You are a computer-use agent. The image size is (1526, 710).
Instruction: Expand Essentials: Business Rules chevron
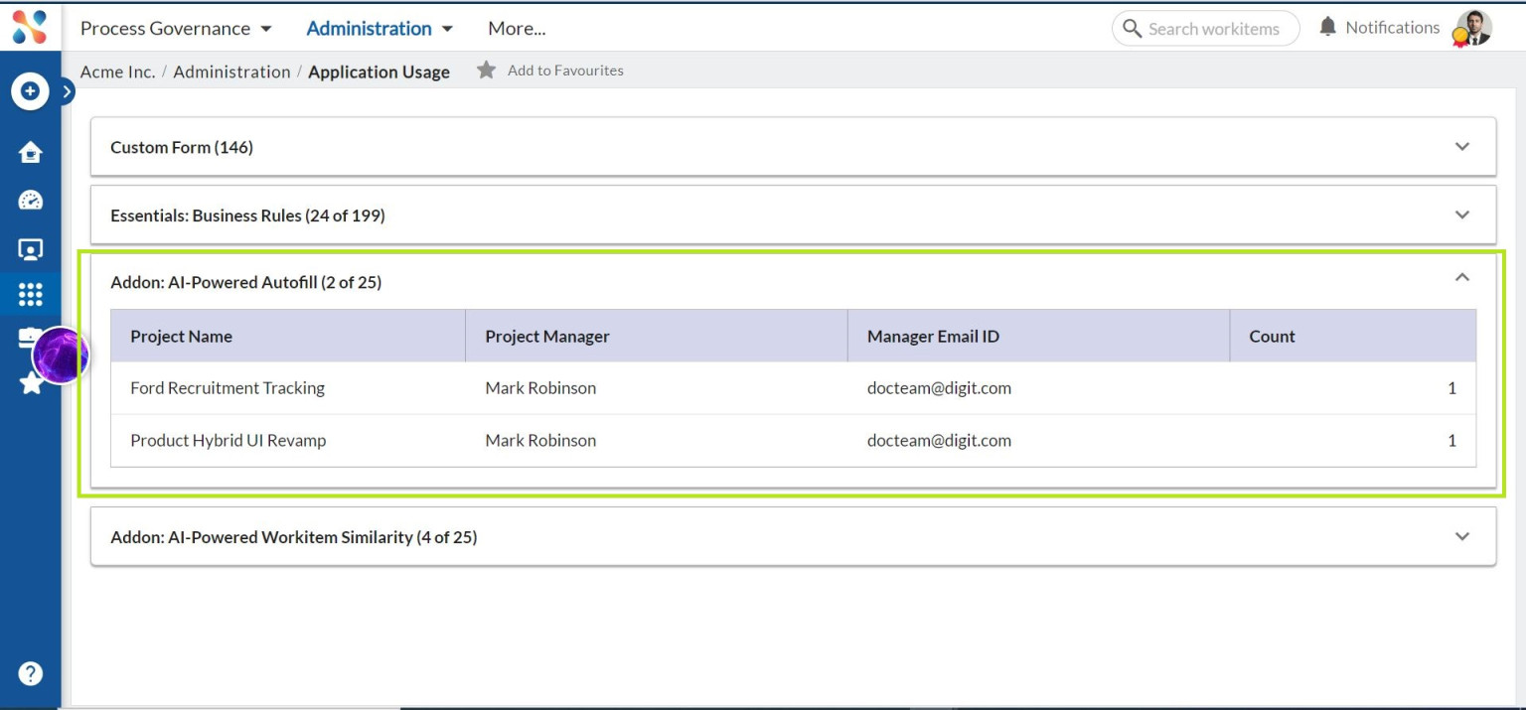[x=1461, y=214]
